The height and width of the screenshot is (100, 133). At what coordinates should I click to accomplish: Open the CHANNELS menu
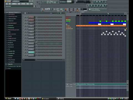14,4
